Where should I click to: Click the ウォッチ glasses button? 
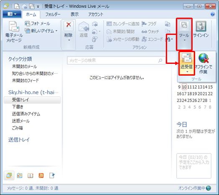pyautogui.click(x=150, y=32)
